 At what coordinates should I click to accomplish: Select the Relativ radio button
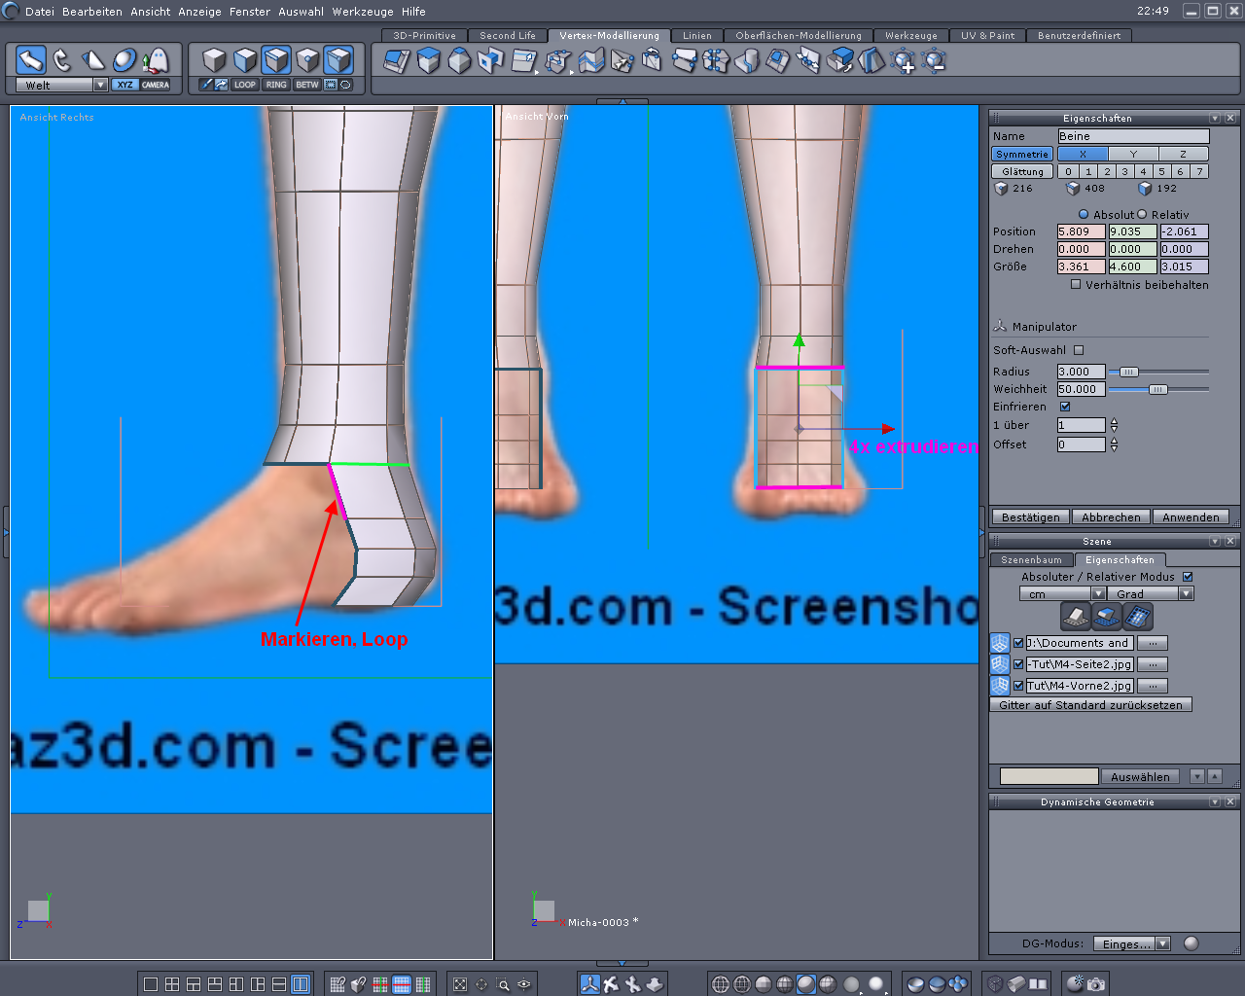click(x=1142, y=214)
